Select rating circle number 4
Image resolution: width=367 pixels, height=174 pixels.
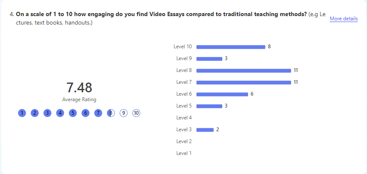(60, 113)
